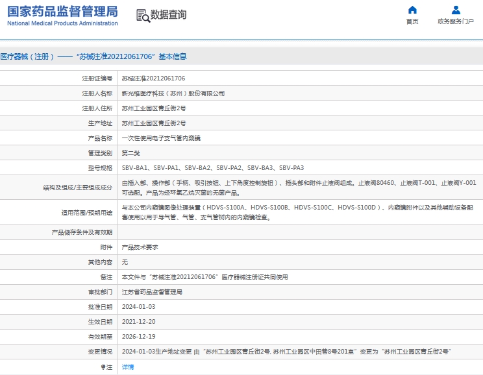This screenshot has height=375, width=483.
Task: Click effective date 2021-12-20
Action: 139,321
